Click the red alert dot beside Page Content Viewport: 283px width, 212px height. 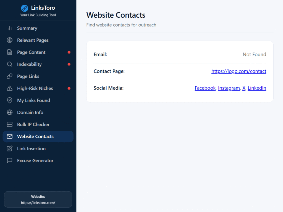[69, 52]
